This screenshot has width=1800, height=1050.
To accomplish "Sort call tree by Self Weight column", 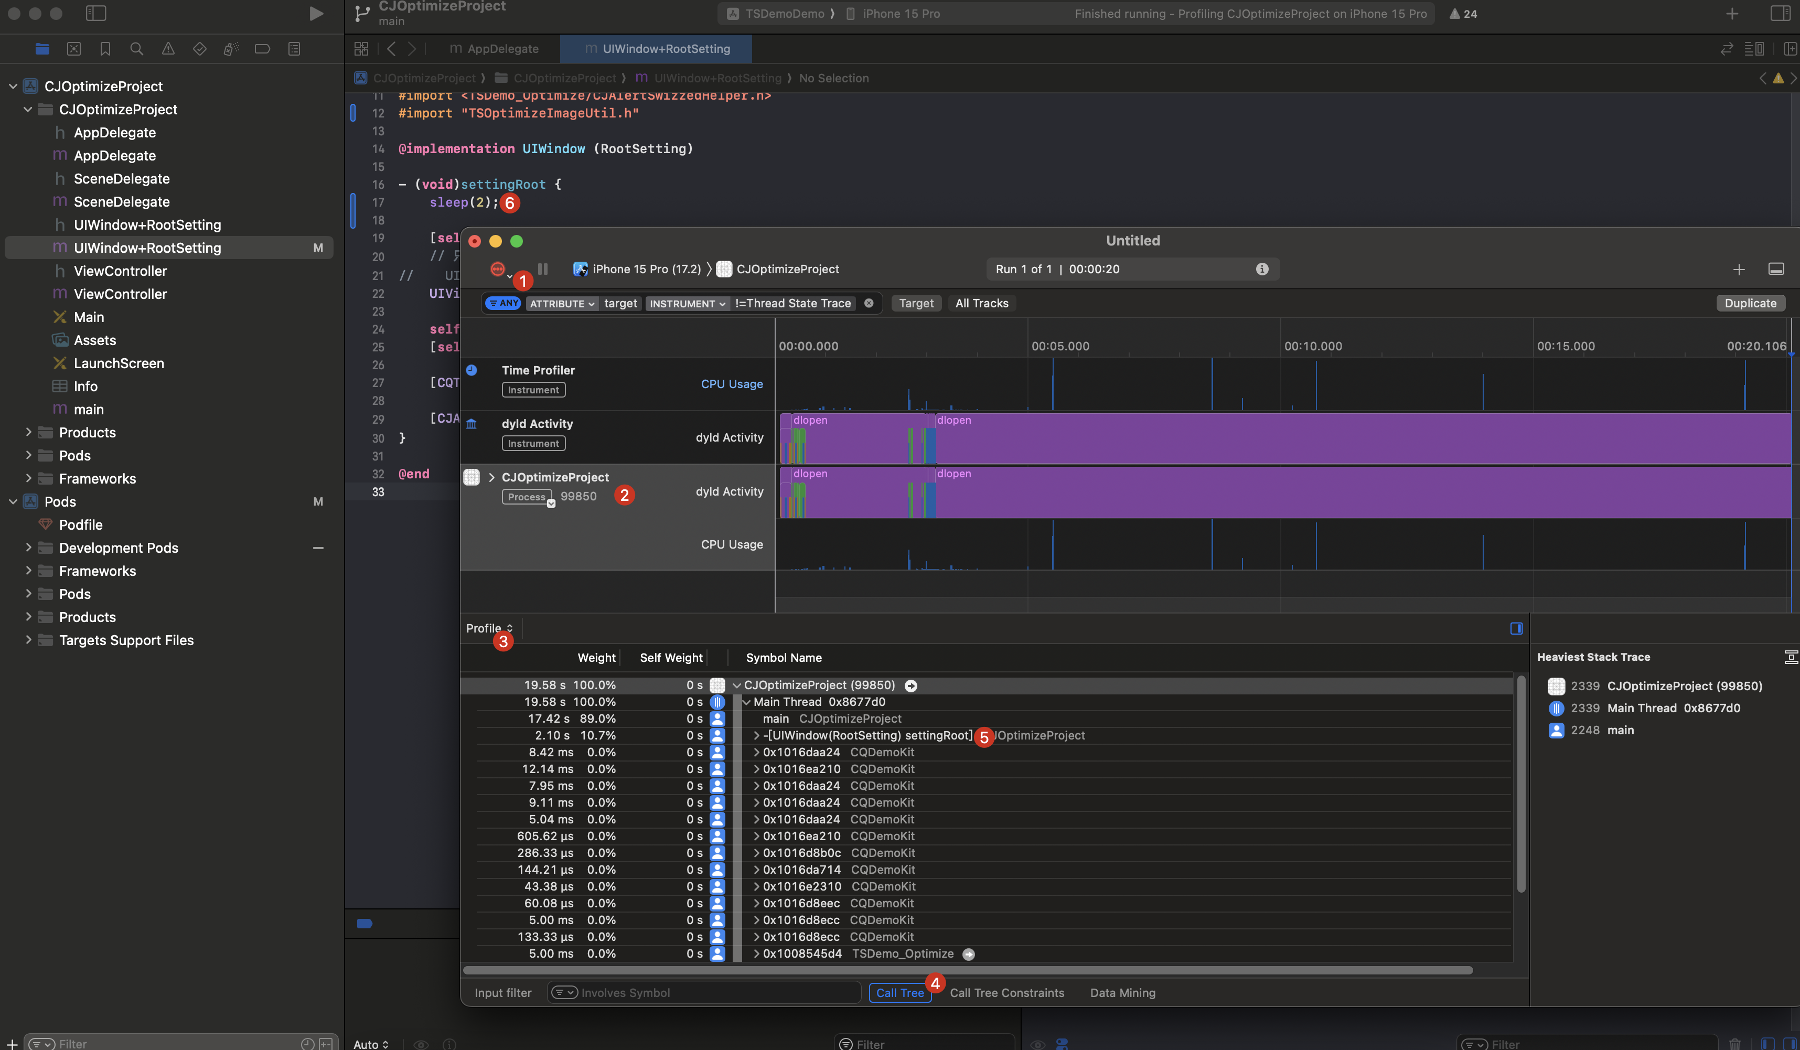I will pos(671,657).
